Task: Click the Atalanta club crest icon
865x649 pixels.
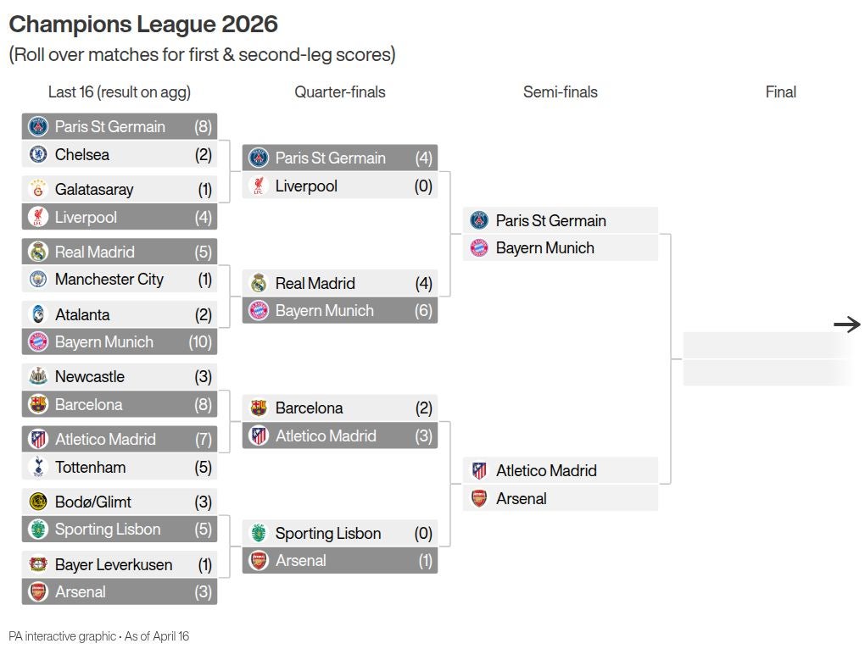Action: pos(38,314)
